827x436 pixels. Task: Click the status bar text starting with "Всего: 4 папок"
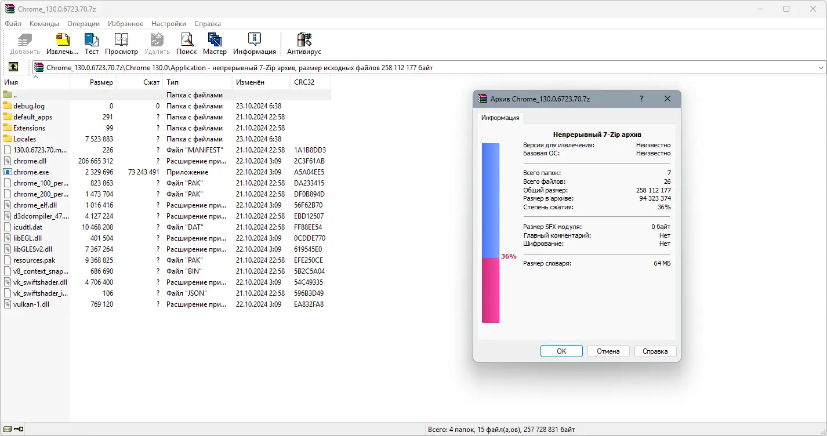[x=501, y=430]
